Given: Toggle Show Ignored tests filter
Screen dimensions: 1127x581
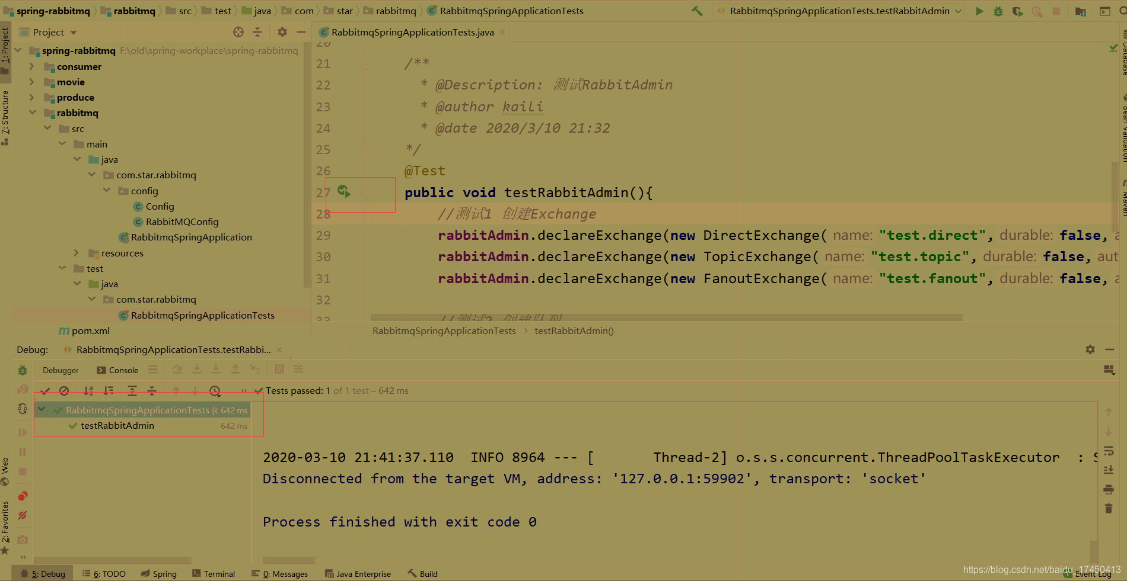Looking at the screenshot, I should tap(64, 390).
